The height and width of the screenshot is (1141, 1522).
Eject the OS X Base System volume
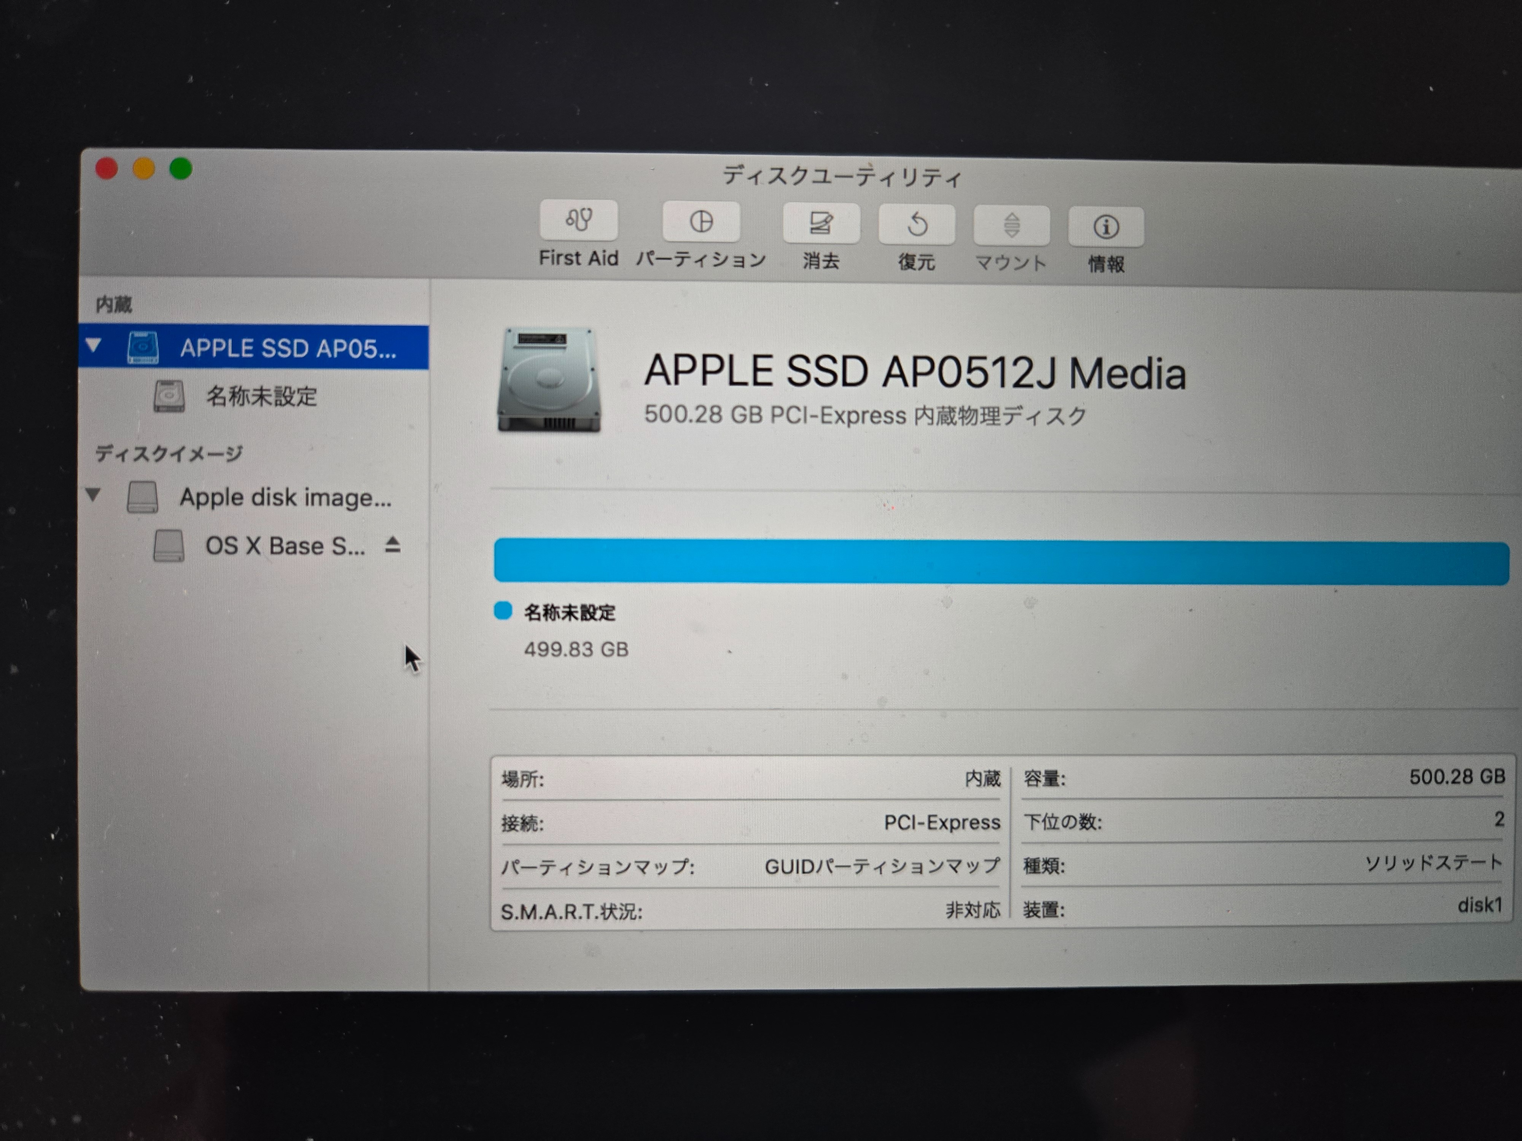pyautogui.click(x=392, y=545)
